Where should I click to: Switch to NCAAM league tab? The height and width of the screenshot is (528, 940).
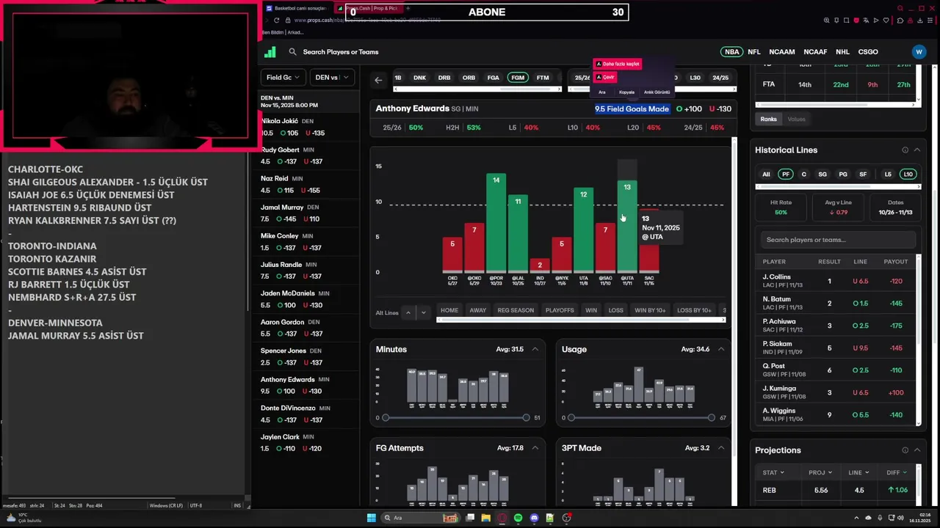point(781,52)
